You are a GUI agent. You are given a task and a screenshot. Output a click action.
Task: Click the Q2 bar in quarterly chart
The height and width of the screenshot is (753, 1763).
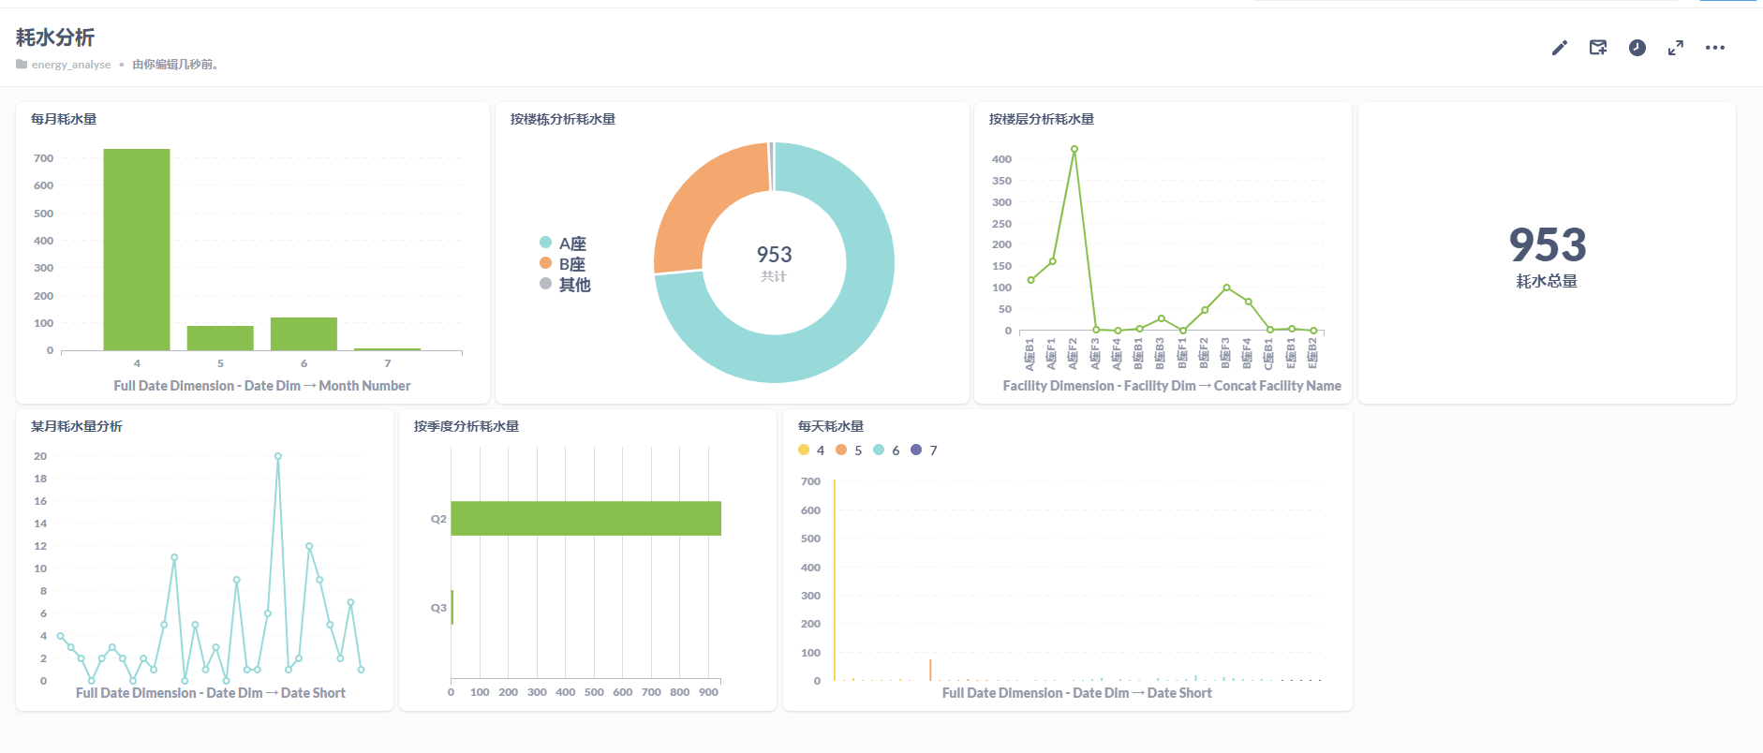(x=585, y=518)
